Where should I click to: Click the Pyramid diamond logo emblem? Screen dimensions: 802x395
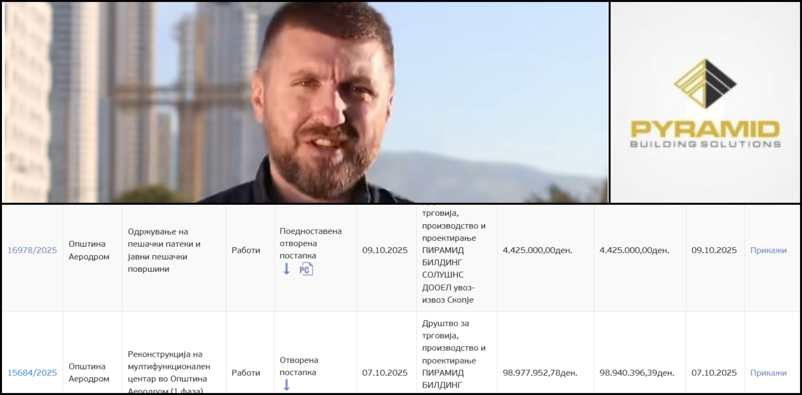(x=705, y=83)
